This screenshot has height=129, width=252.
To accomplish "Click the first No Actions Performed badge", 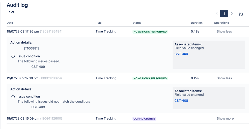I will click(x=150, y=32).
